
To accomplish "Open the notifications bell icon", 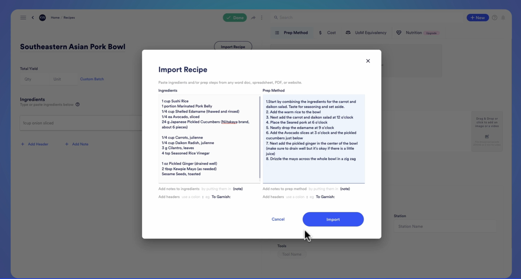I will 503,17.
